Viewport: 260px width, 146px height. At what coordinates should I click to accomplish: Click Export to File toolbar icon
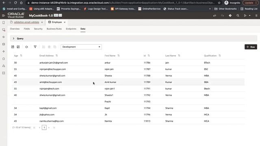point(18,47)
